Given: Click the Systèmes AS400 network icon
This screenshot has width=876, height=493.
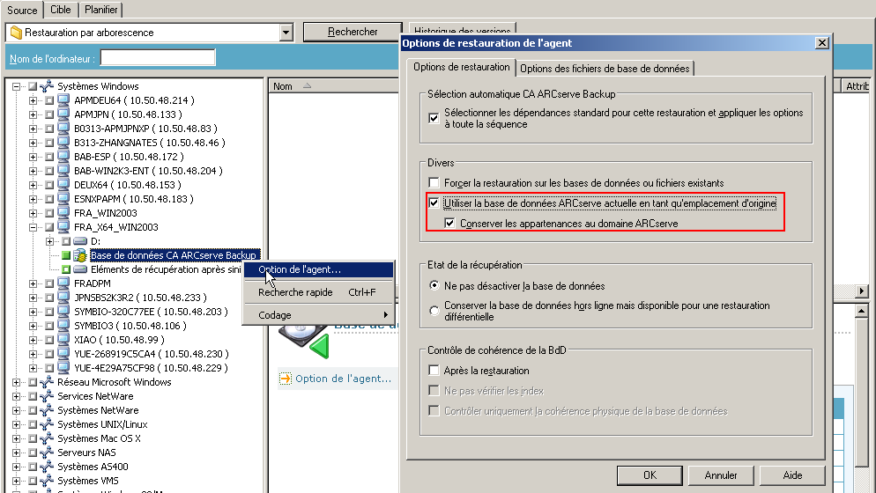Looking at the screenshot, I should 47,467.
